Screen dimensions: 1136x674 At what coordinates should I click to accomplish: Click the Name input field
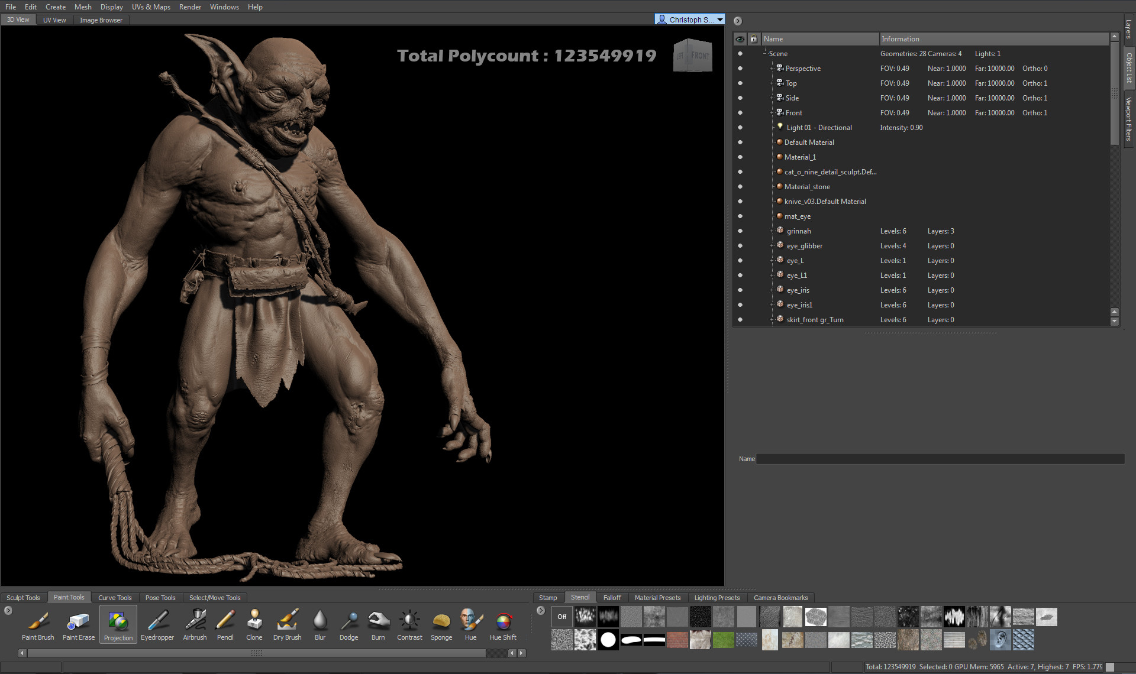click(940, 459)
